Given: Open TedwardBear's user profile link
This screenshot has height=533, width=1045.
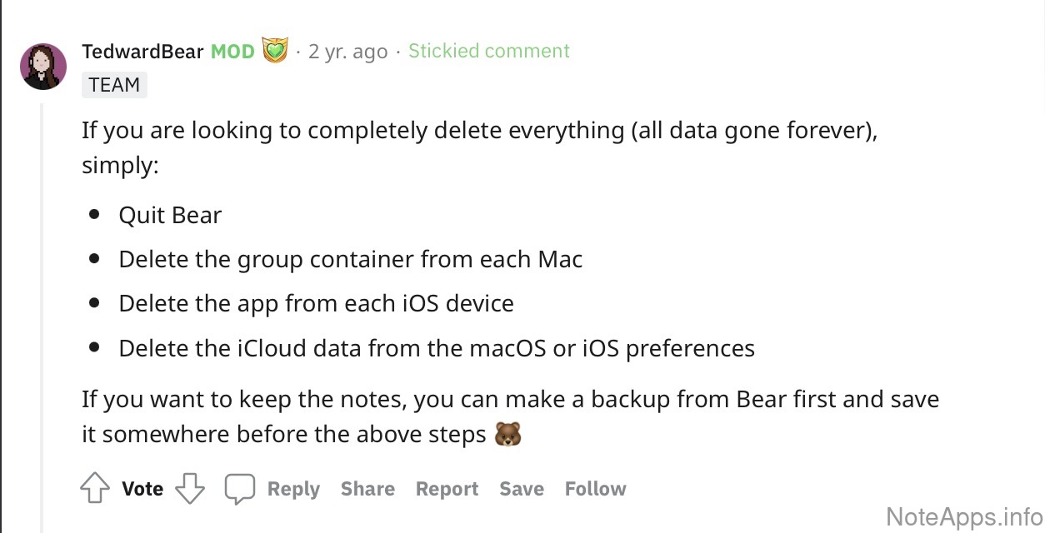Looking at the screenshot, I should [x=142, y=51].
